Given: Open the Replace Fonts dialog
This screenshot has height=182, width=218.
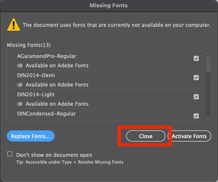Looking at the screenshot, I should (31, 136).
